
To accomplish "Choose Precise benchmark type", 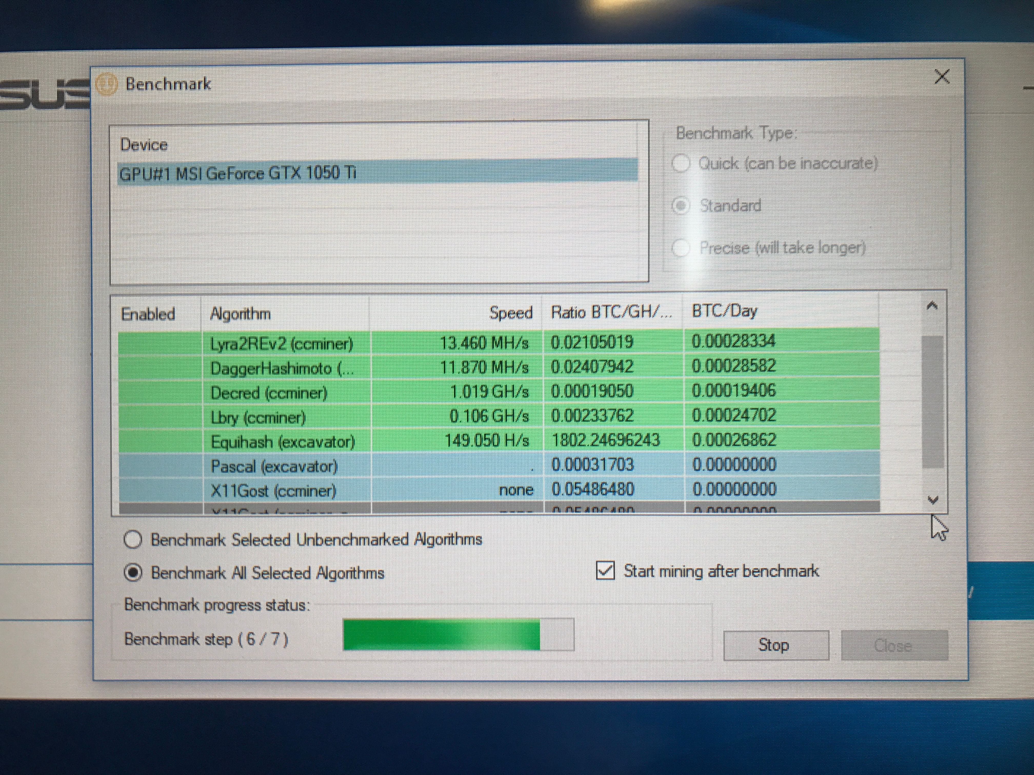I will [x=769, y=248].
